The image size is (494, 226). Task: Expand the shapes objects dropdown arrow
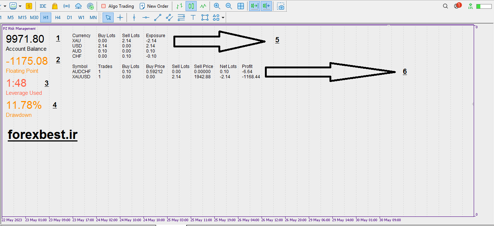[x=223, y=18]
